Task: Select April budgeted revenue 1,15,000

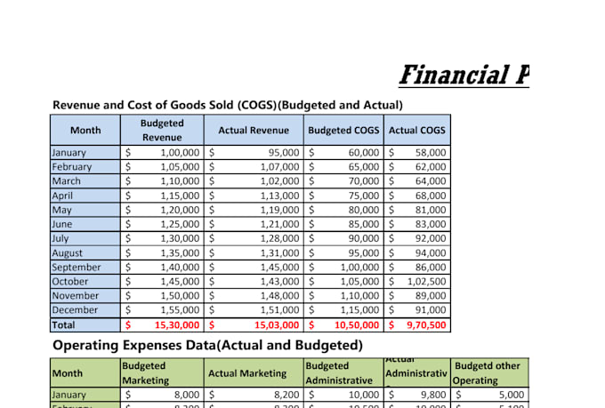Action: click(x=162, y=196)
